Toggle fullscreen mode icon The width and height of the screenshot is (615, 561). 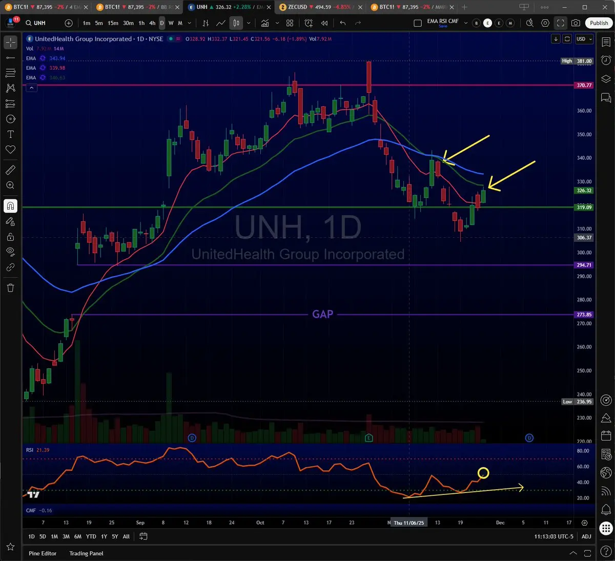tap(561, 23)
